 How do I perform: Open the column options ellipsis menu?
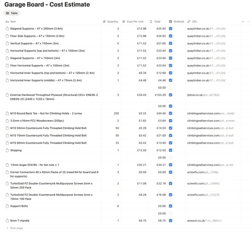[248, 22]
